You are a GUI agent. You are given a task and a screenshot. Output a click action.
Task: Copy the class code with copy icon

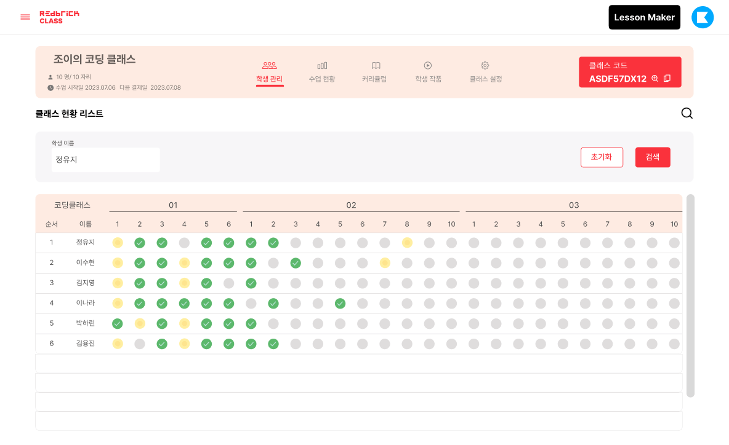click(667, 79)
